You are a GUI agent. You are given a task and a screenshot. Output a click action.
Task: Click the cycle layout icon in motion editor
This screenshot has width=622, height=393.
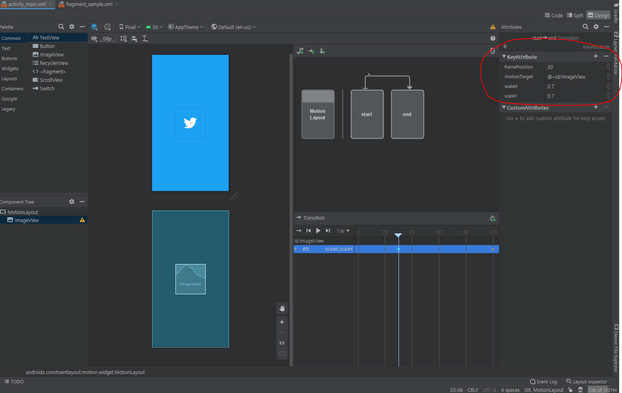(x=493, y=51)
